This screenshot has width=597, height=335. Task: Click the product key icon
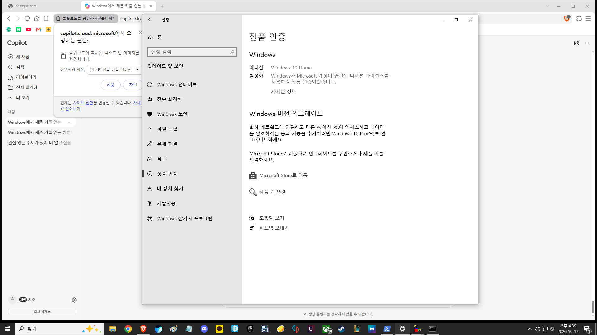point(253,192)
